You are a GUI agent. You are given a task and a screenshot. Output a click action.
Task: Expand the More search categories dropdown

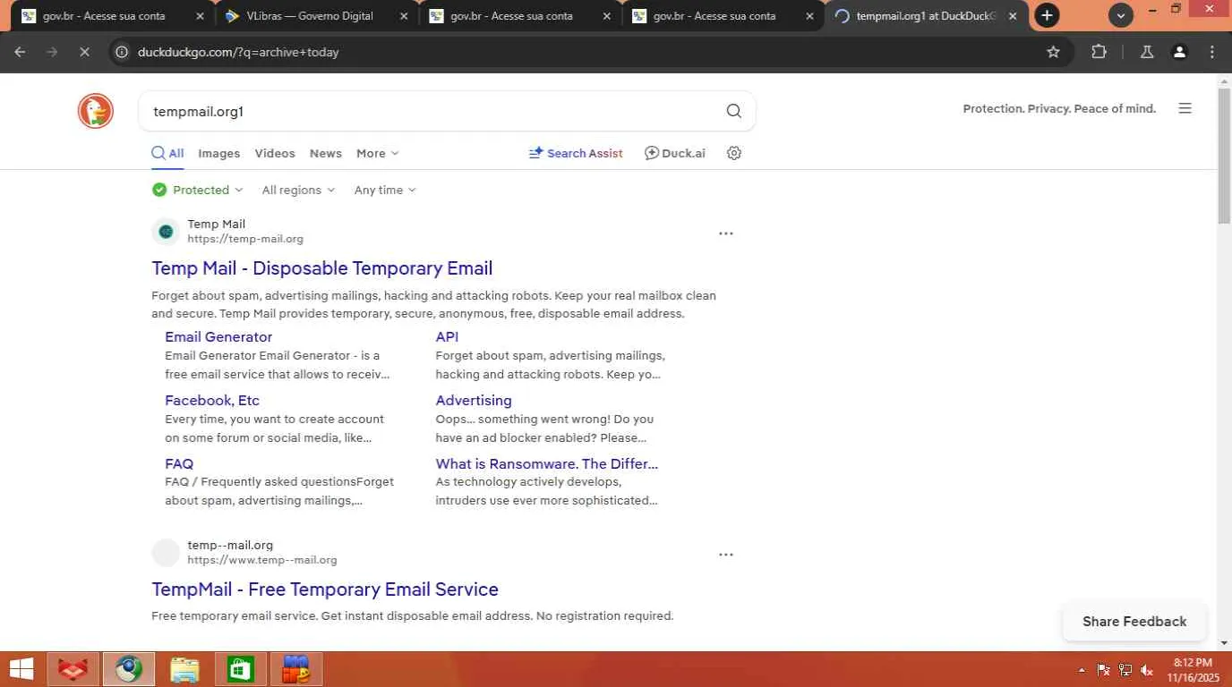pyautogui.click(x=378, y=153)
